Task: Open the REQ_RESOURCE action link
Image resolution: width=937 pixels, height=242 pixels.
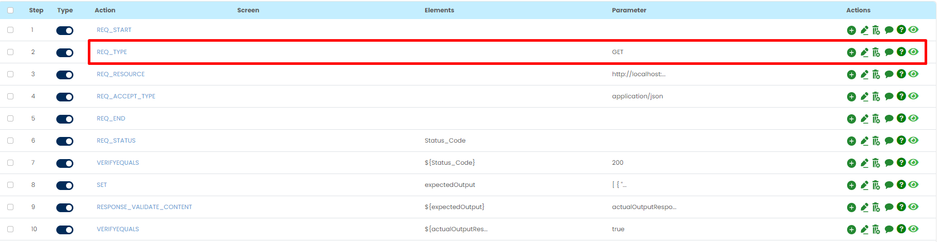Action: coord(120,74)
